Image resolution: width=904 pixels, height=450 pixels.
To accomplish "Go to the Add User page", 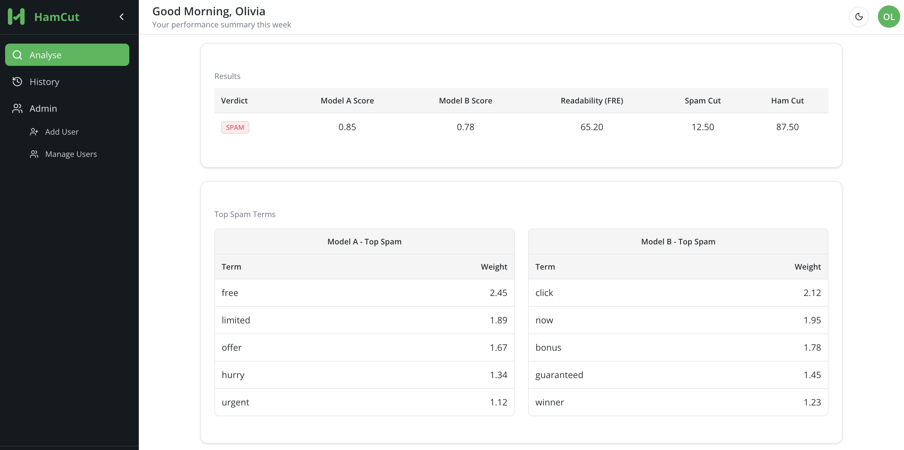I will pos(62,132).
